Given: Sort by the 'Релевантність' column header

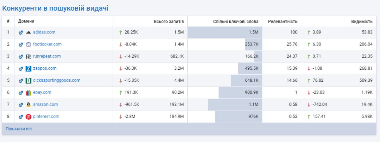Looking at the screenshot, I should (283, 21).
